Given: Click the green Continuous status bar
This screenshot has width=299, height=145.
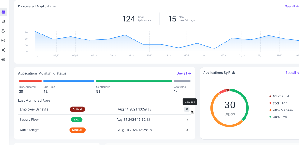Looking at the screenshot, I should click(134, 81).
